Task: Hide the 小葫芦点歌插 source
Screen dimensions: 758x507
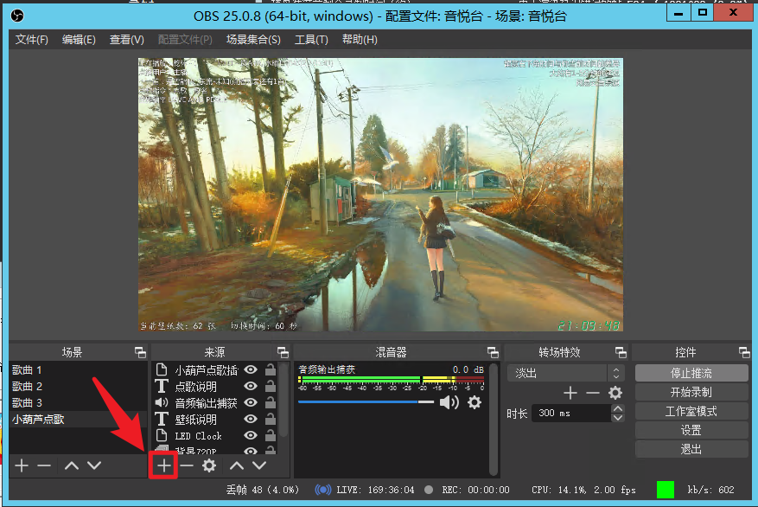Action: point(251,370)
